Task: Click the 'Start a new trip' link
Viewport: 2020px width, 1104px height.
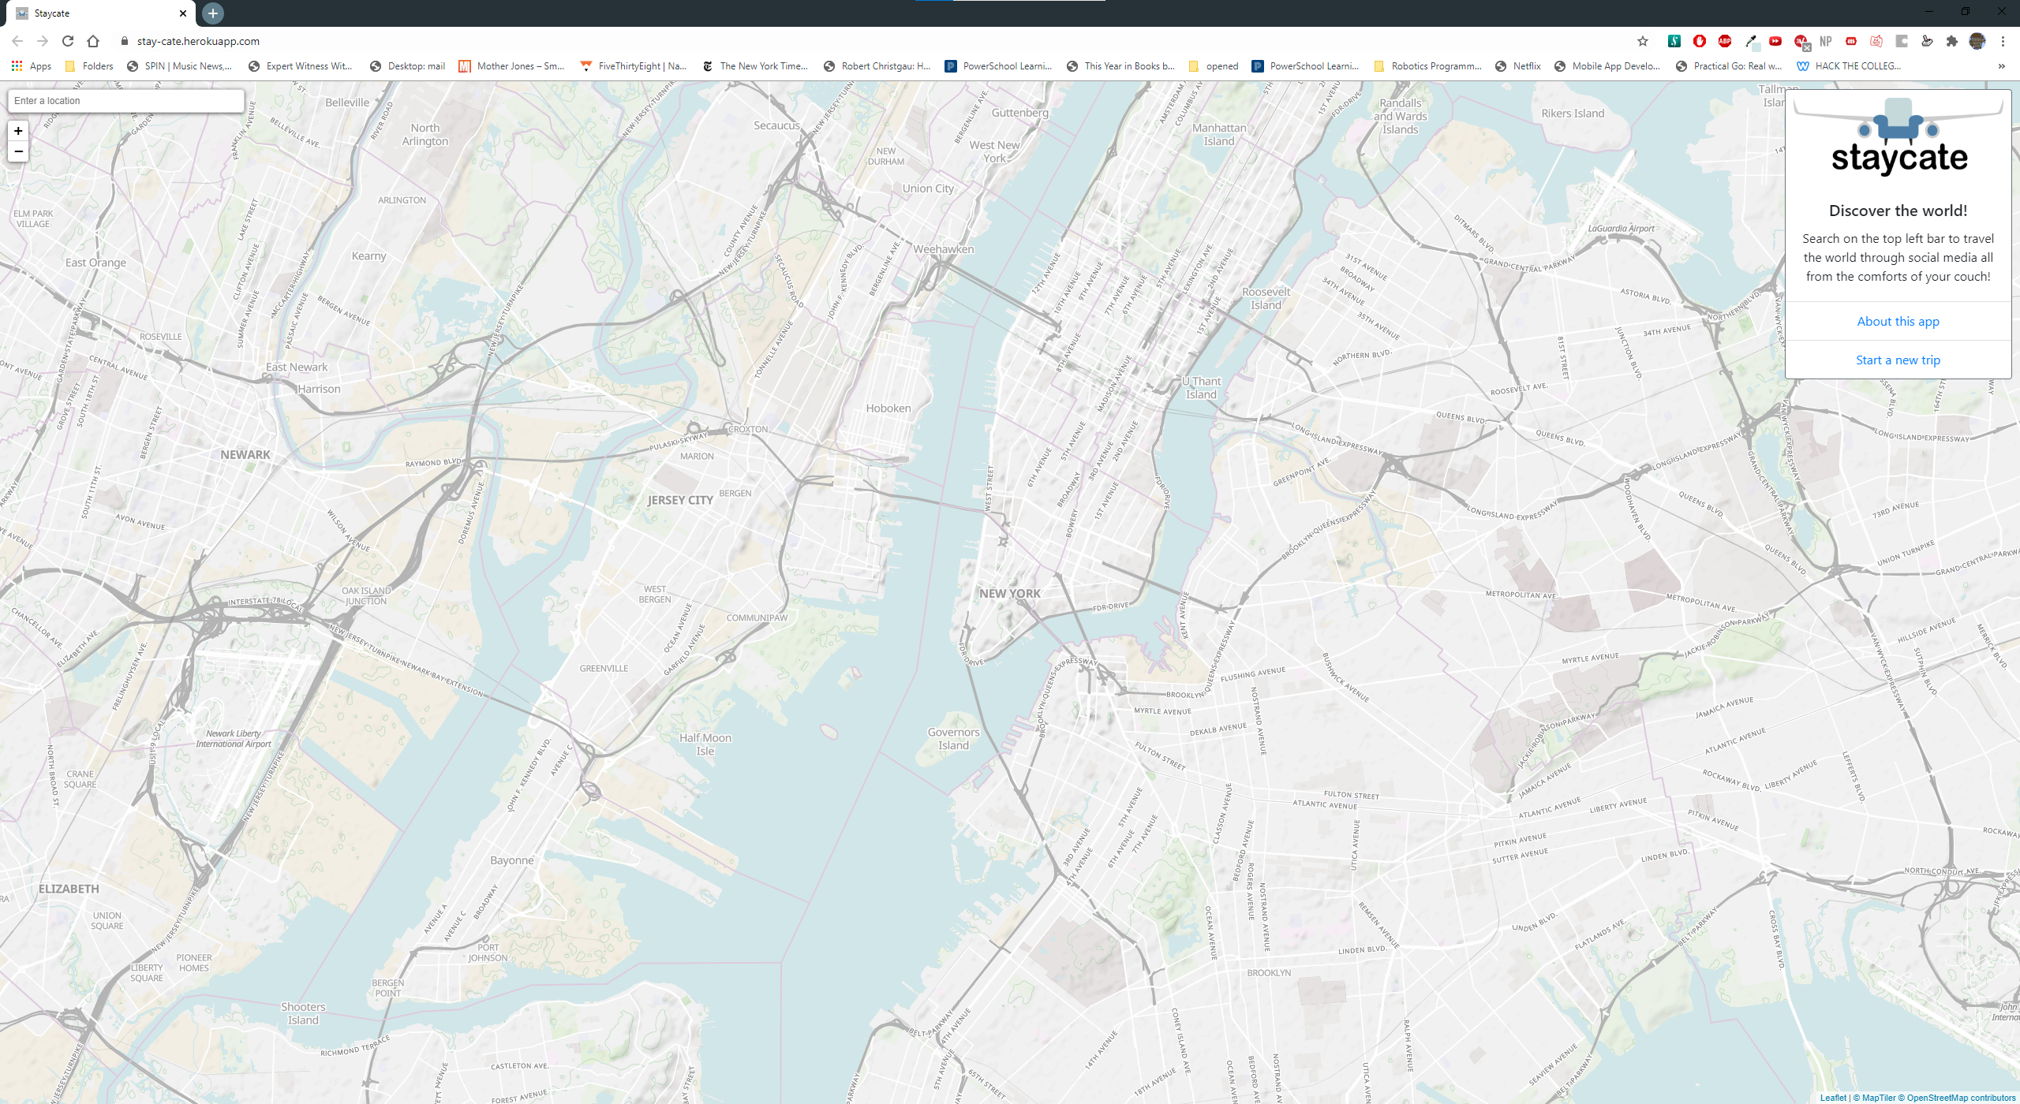Action: tap(1898, 360)
